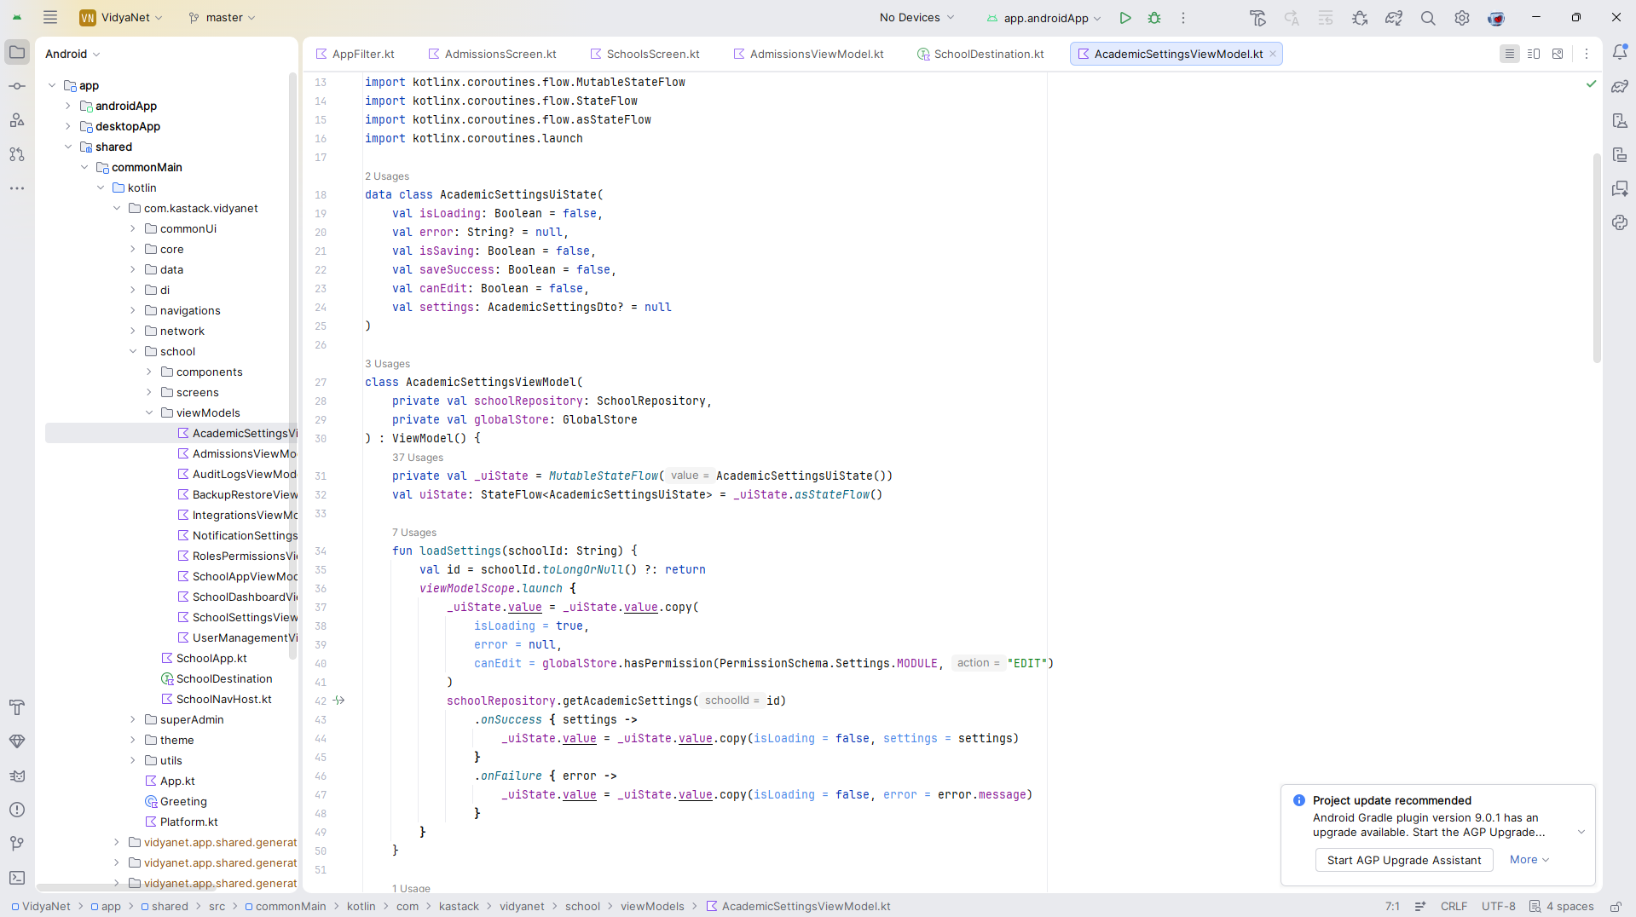Open the Logcat tool window

click(x=17, y=776)
